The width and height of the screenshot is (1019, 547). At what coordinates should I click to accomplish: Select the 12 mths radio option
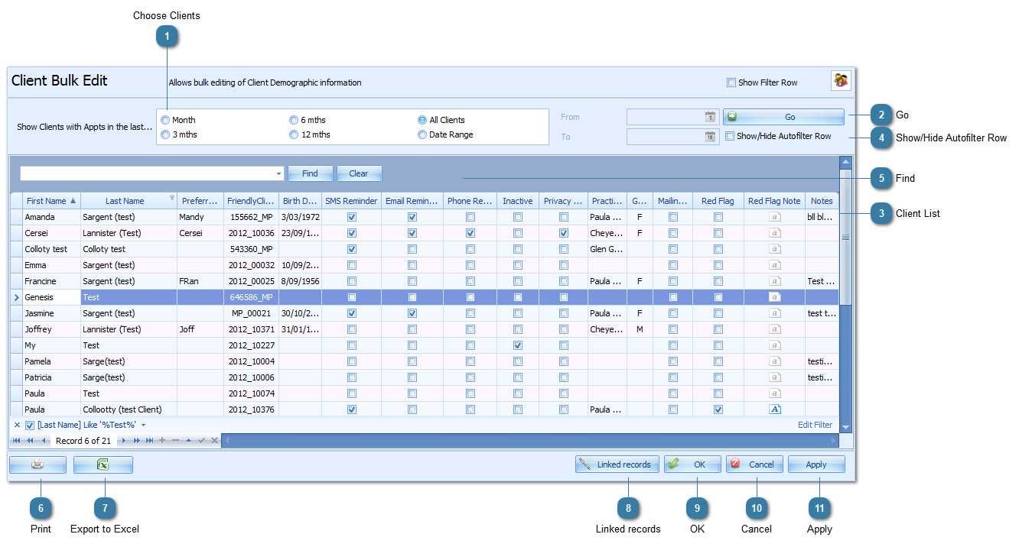click(294, 134)
